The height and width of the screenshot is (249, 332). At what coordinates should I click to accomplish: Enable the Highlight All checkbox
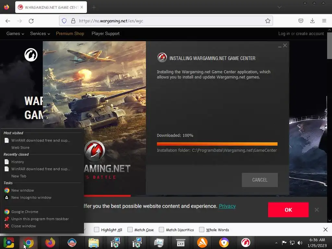[x=97, y=230]
